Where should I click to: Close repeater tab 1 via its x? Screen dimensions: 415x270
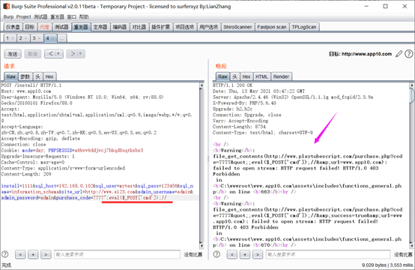(13, 38)
